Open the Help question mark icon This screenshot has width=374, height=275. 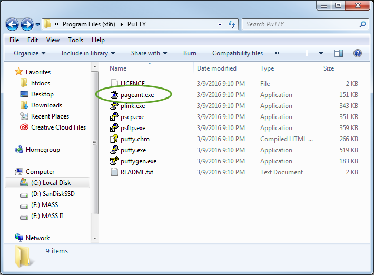358,53
